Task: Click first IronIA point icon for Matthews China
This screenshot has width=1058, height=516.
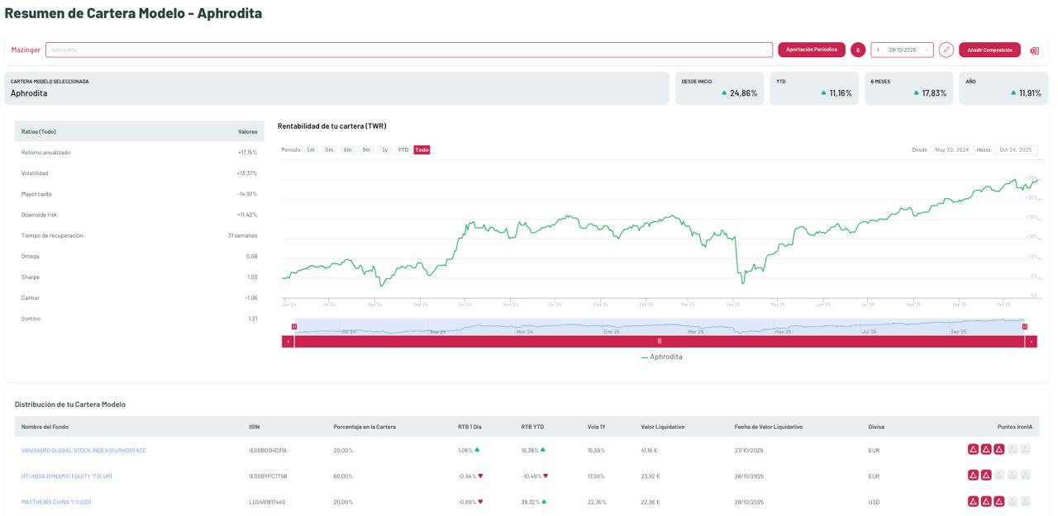Action: [x=974, y=502]
